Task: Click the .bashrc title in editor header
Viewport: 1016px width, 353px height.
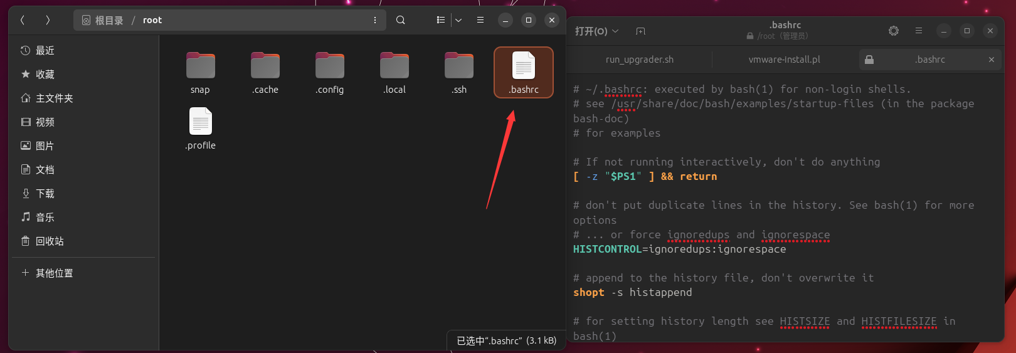Action: (785, 25)
